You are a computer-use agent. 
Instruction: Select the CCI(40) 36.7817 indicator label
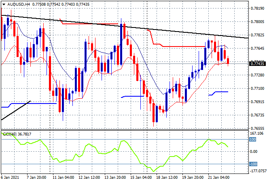[17, 134]
